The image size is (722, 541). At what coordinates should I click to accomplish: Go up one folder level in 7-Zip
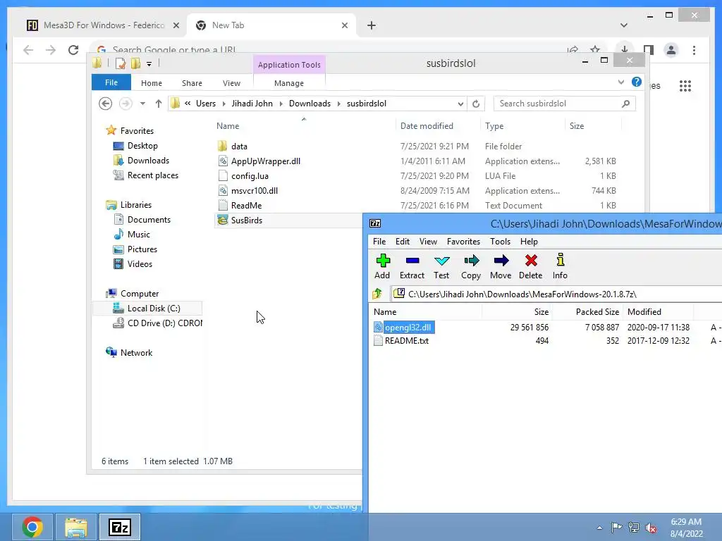click(x=377, y=294)
